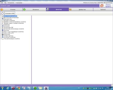Expand the Видеоадаптеры node
This screenshot has height=90, width=113.
pos(1,19)
